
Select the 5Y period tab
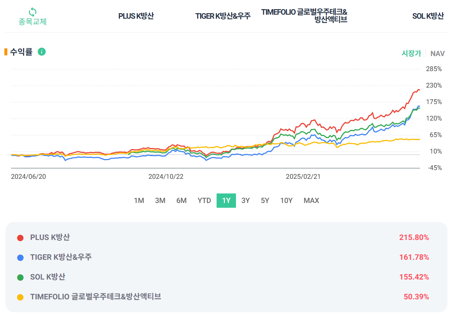click(265, 200)
